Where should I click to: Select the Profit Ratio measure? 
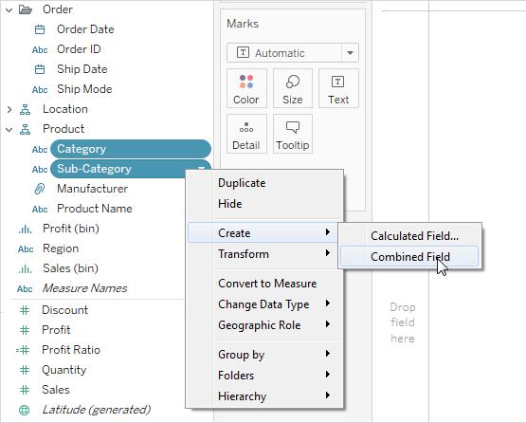71,350
